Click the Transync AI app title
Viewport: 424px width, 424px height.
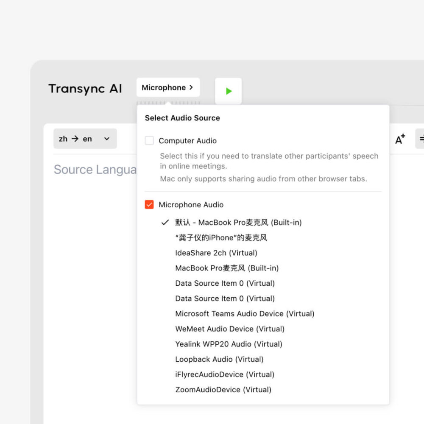[85, 89]
